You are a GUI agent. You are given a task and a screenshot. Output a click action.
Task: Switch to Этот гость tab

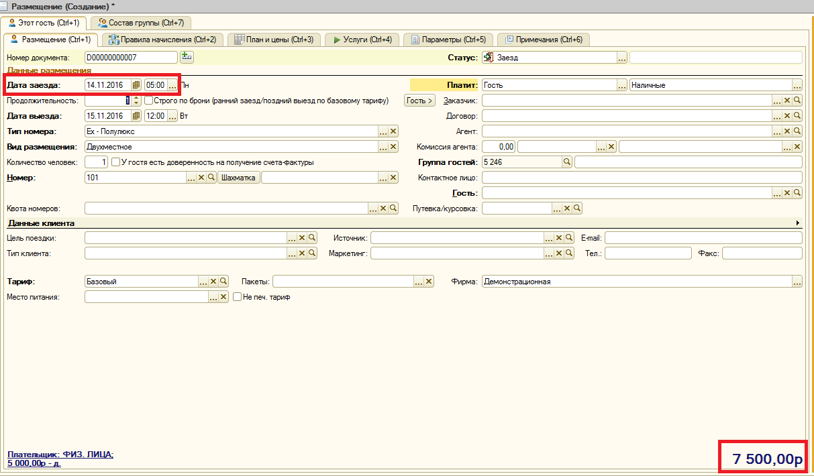point(44,23)
